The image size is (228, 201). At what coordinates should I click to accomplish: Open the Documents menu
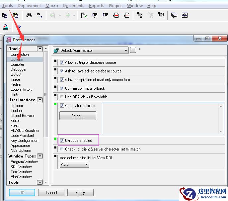pos(73,6)
